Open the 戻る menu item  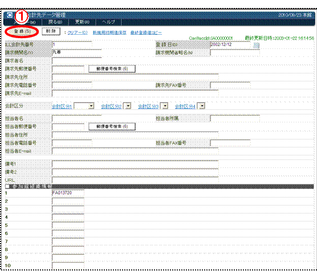(x=55, y=22)
